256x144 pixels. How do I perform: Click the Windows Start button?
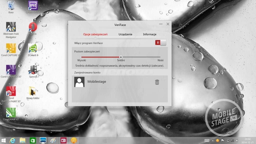tap(4, 140)
